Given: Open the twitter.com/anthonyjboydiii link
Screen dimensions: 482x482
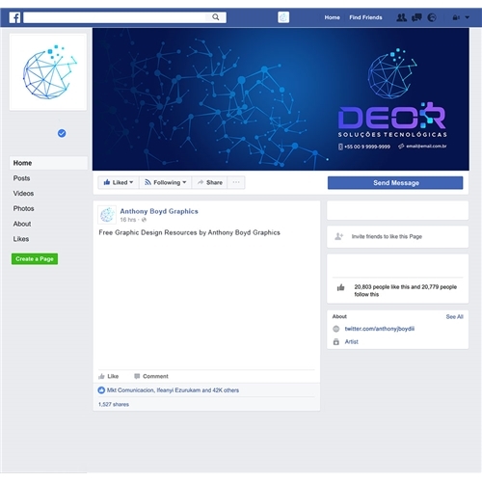Looking at the screenshot, I should pos(380,329).
